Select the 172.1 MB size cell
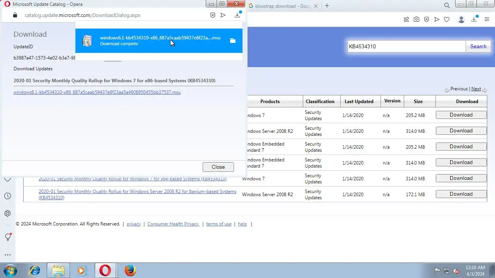 (x=415, y=195)
